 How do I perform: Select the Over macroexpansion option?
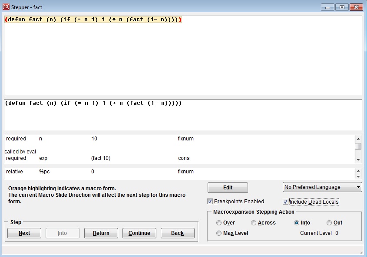(219, 223)
